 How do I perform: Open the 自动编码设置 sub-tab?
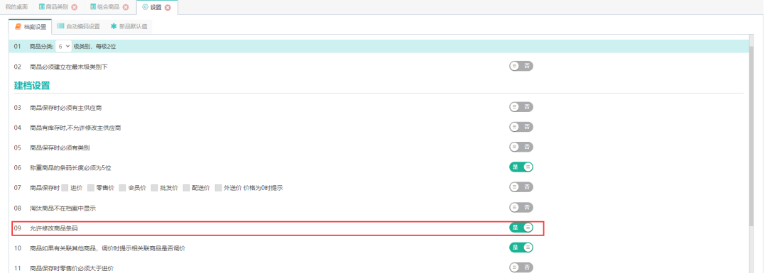(x=78, y=27)
